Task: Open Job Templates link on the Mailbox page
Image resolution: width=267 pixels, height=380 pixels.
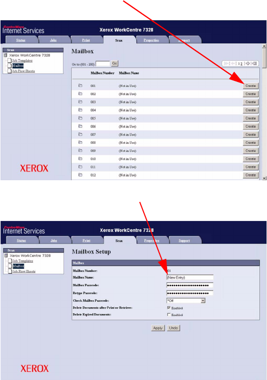Action: [x=22, y=61]
